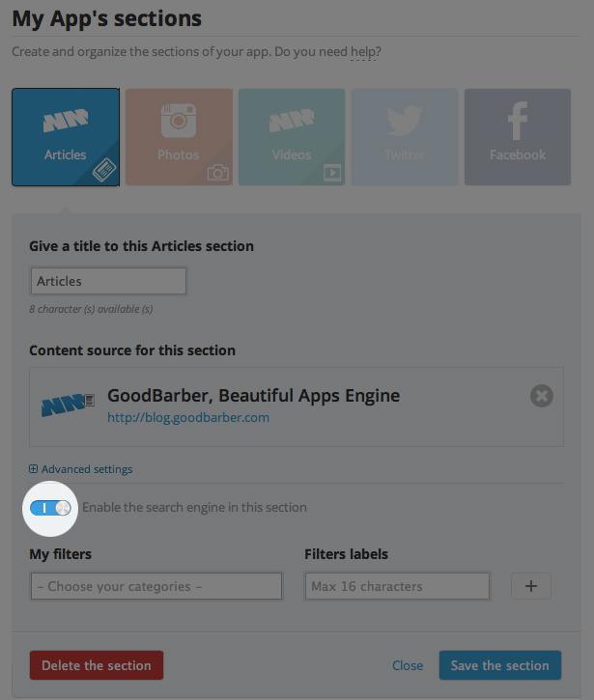Image resolution: width=594 pixels, height=700 pixels.
Task: Open the help link
Action: 363,51
